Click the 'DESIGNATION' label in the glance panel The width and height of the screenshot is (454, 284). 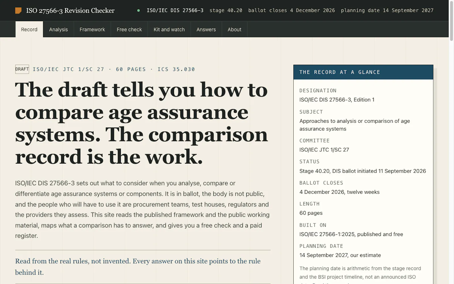pos(318,91)
